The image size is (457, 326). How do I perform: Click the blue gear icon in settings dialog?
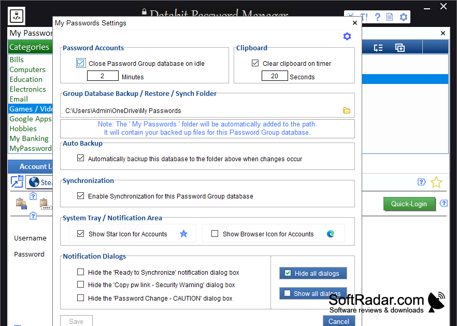coord(347,36)
